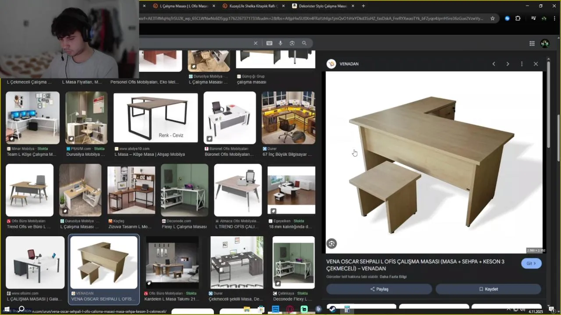561x315 pixels.
Task: Open Deconode Flexy L Çalışma Masası thumbnail
Action: [x=185, y=190]
